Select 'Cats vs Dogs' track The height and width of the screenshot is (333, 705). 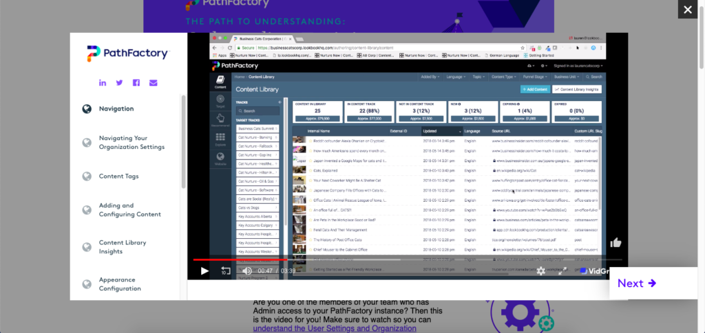[x=257, y=208]
